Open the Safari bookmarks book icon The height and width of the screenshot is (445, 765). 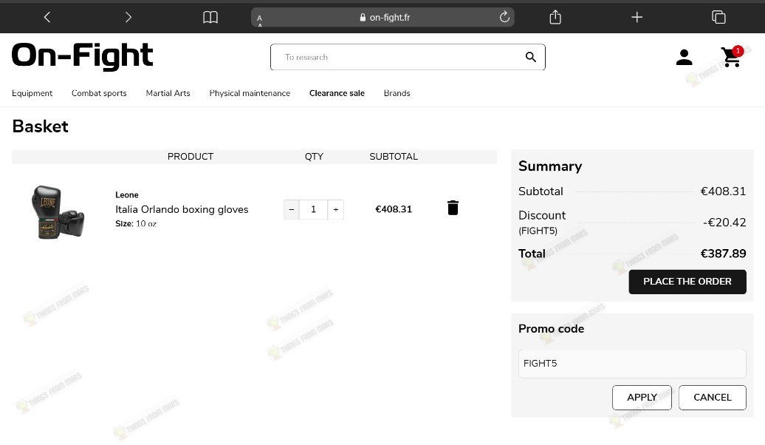210,18
